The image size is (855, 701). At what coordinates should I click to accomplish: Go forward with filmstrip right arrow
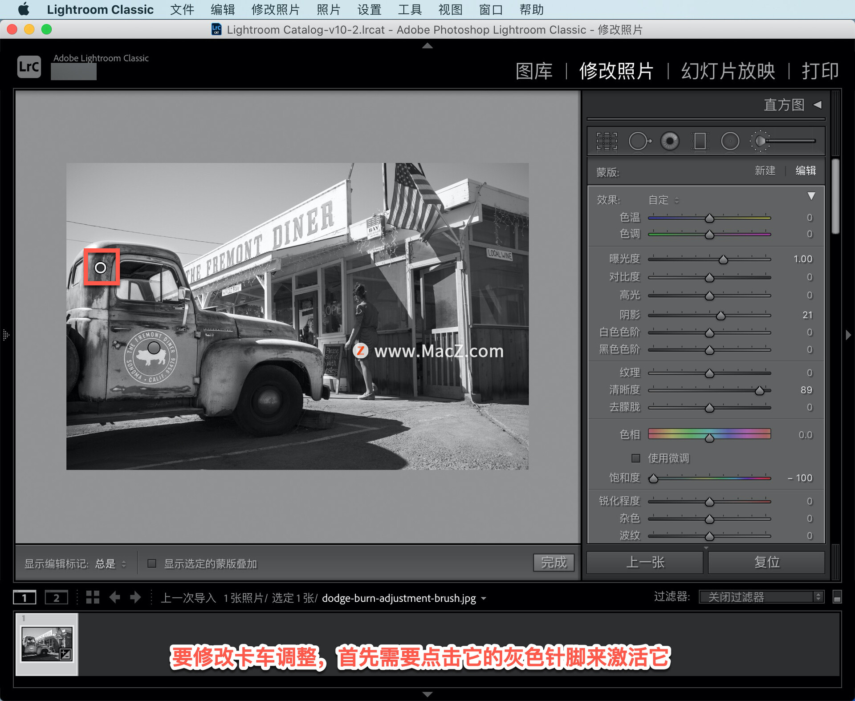pos(135,597)
